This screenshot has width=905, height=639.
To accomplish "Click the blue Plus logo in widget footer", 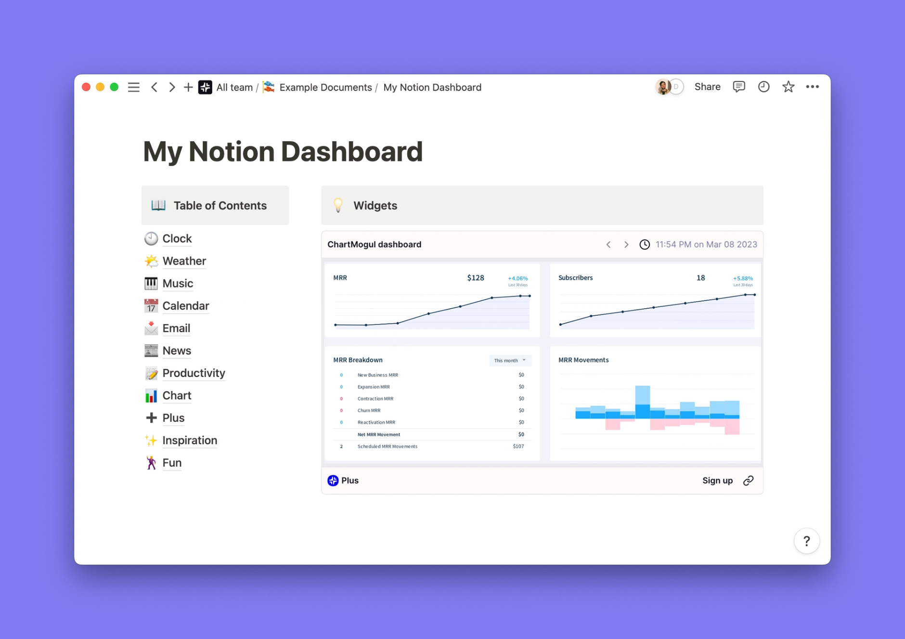I will click(333, 481).
